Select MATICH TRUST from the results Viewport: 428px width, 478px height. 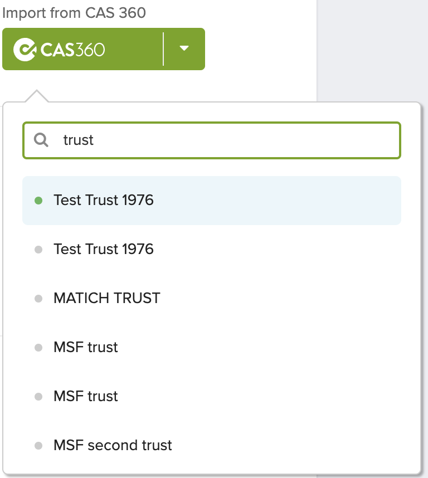(212, 298)
